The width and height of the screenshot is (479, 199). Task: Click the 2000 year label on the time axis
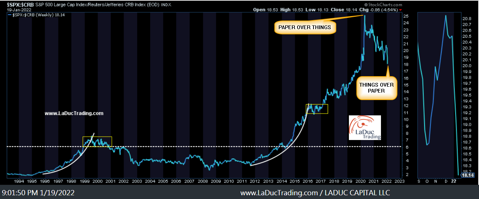[97, 181]
